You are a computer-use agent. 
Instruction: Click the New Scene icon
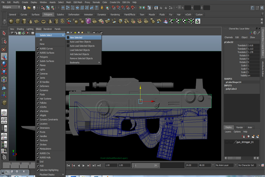24,8
